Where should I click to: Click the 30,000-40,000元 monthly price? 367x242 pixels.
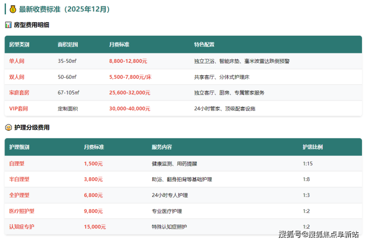tap(129, 108)
